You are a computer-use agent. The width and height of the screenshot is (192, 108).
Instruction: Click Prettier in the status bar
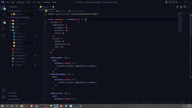(181, 103)
